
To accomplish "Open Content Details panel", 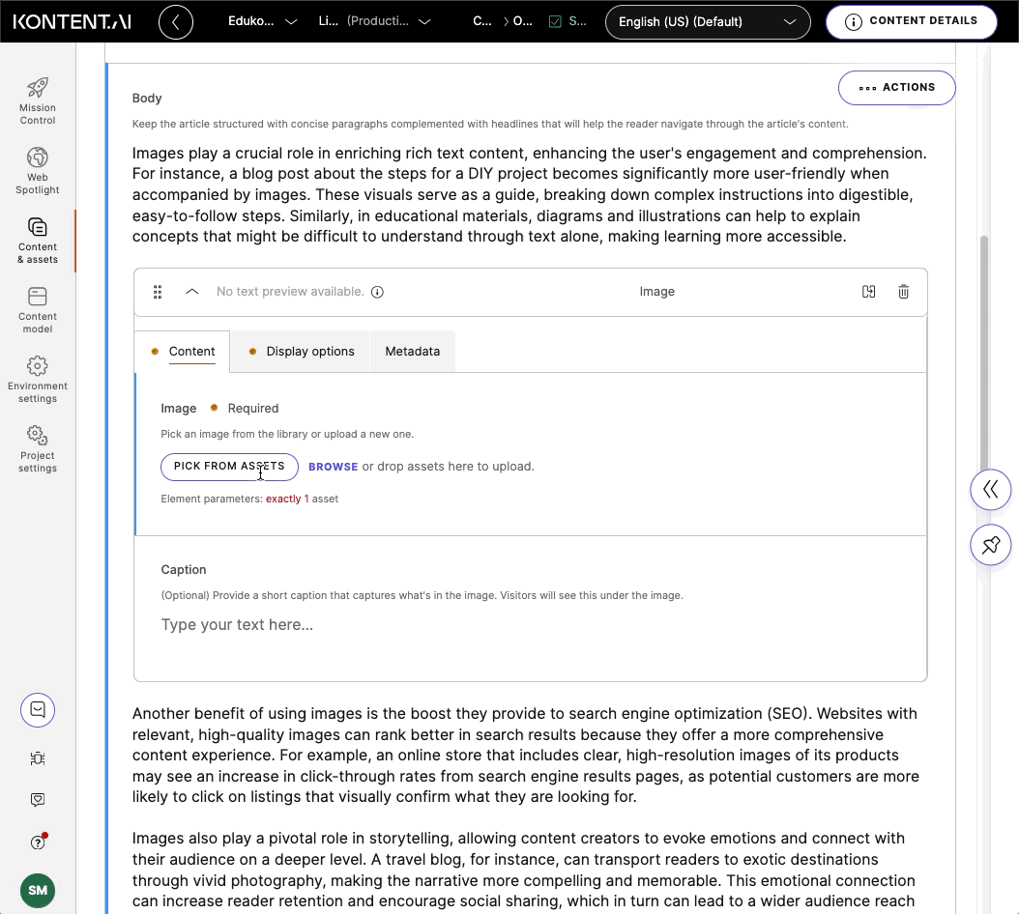I will (x=911, y=21).
